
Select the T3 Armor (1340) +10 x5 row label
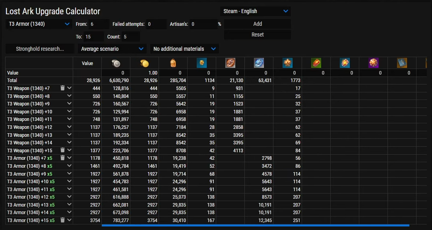(31, 181)
